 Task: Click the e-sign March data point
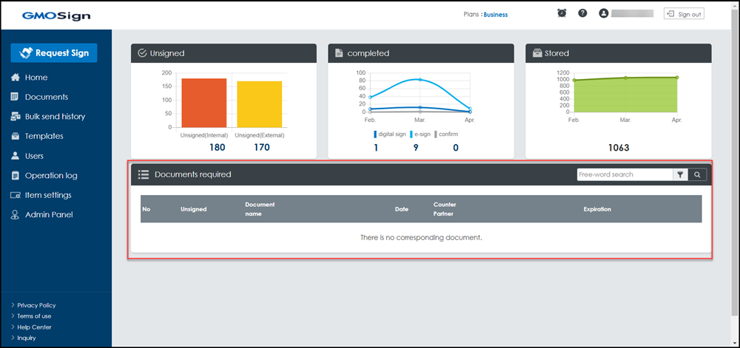420,80
